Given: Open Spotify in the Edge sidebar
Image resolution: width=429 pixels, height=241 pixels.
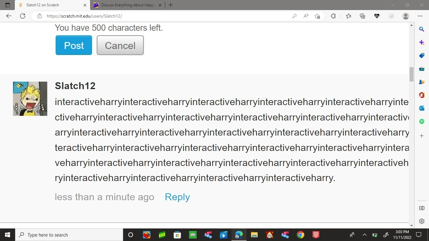Looking at the screenshot, I should point(421,121).
